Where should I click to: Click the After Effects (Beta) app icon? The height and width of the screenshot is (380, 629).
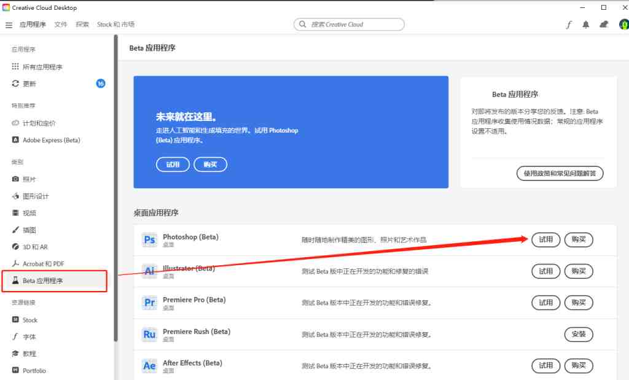coord(149,365)
